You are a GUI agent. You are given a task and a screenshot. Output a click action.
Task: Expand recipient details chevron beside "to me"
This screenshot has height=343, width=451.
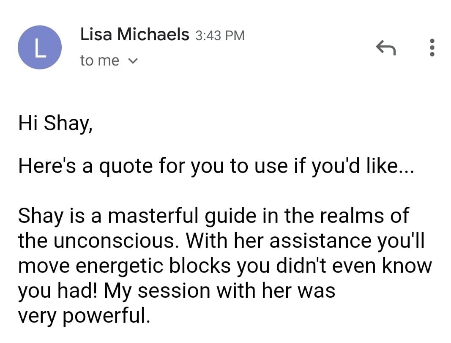click(x=133, y=61)
